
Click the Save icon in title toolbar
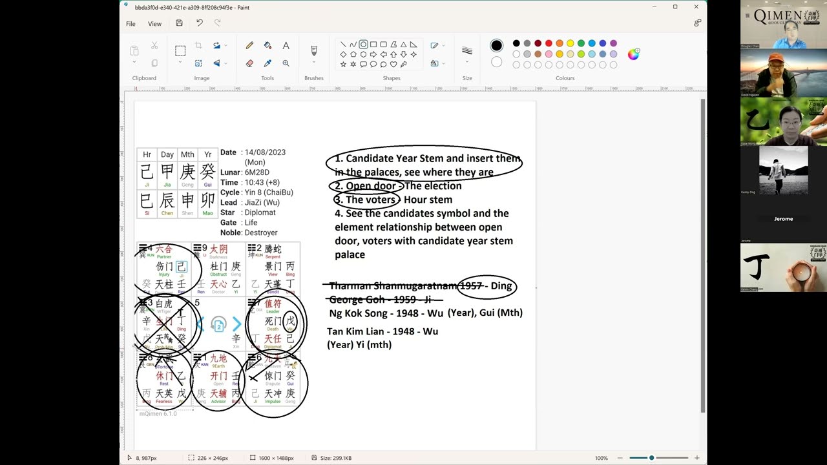pyautogui.click(x=179, y=23)
